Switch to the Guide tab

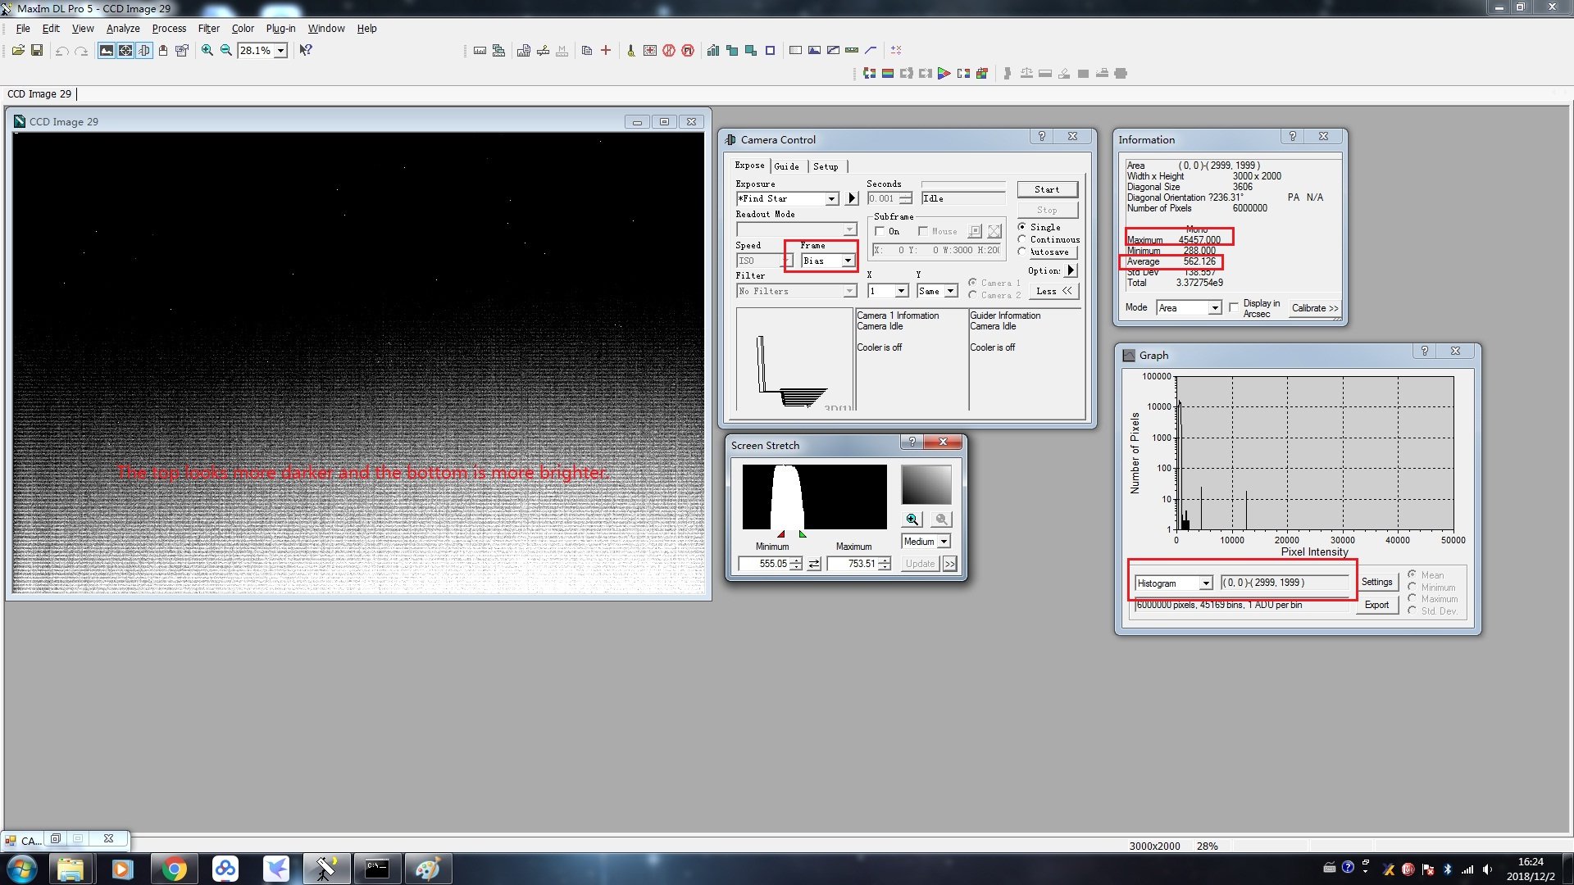click(x=786, y=166)
